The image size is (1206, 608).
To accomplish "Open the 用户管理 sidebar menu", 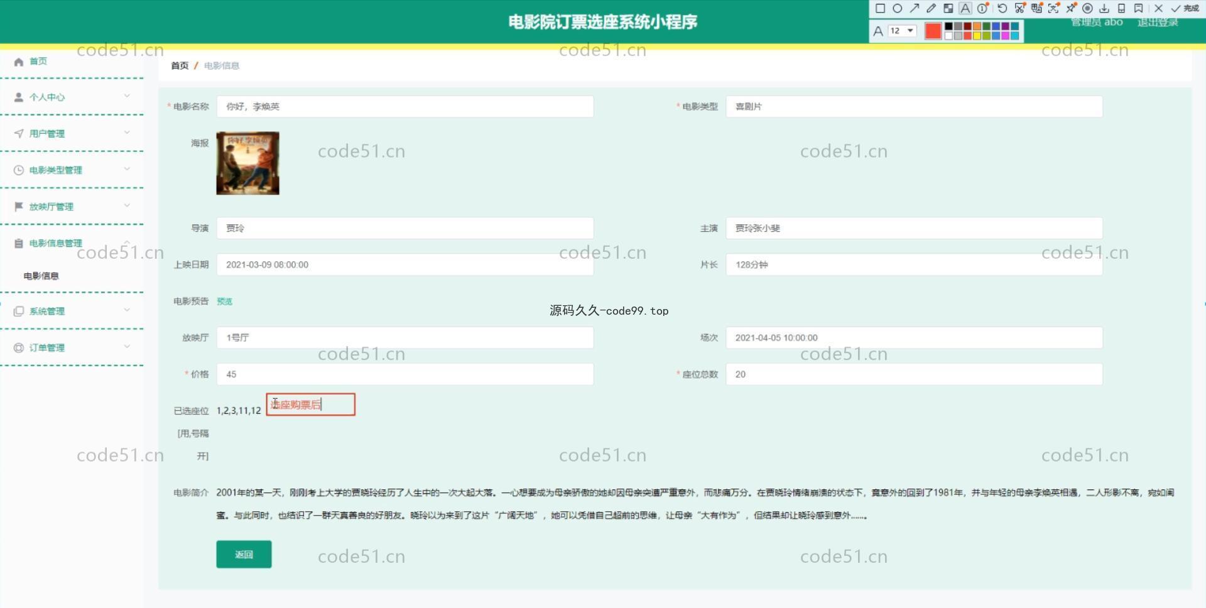I will [x=72, y=133].
